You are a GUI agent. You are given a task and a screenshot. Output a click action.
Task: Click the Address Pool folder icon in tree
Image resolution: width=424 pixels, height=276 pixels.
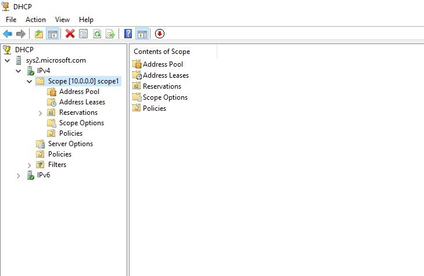tap(51, 92)
